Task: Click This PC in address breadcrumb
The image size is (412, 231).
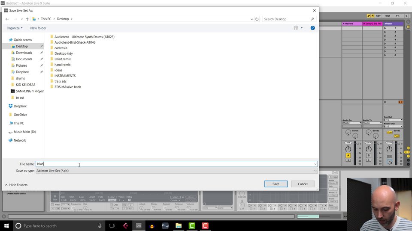Action: 46,19
